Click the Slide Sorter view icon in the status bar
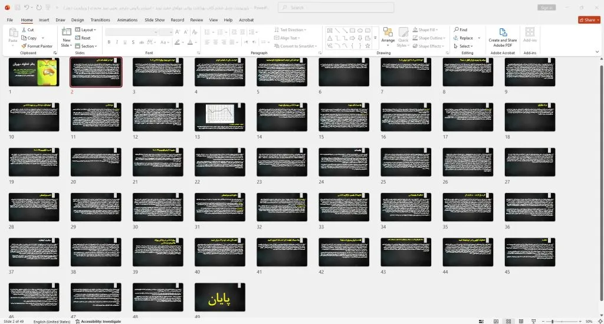This screenshot has height=324, width=604. pos(508,321)
